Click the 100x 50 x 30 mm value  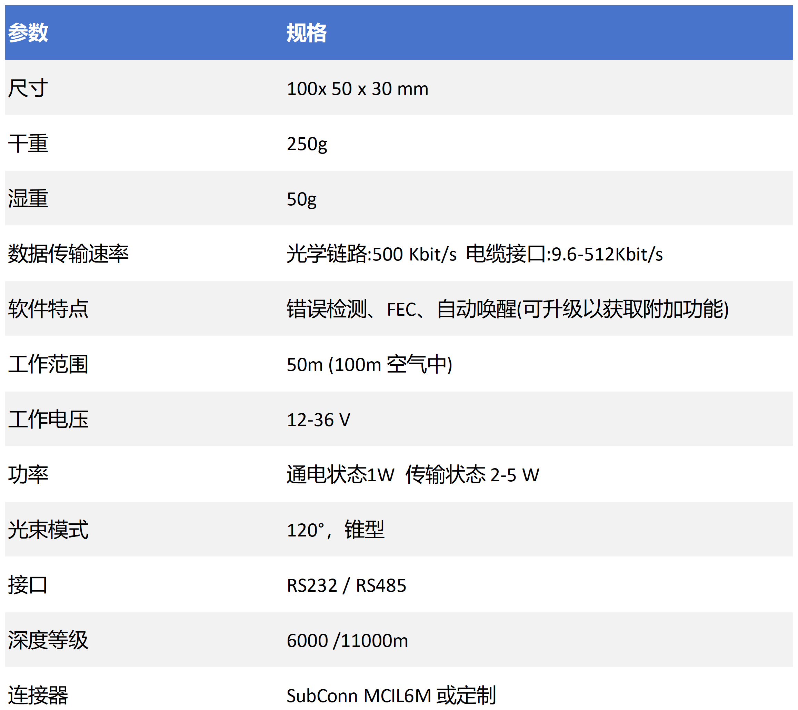[357, 89]
